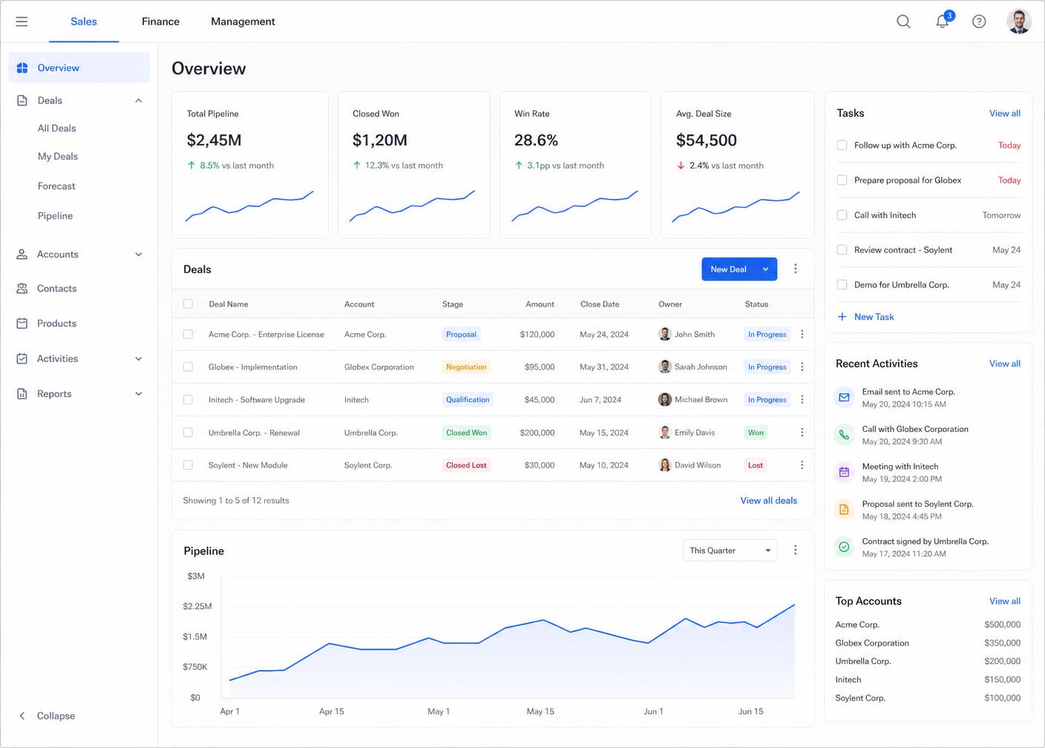Click the Products sidebar icon
The width and height of the screenshot is (1045, 748).
[22, 324]
